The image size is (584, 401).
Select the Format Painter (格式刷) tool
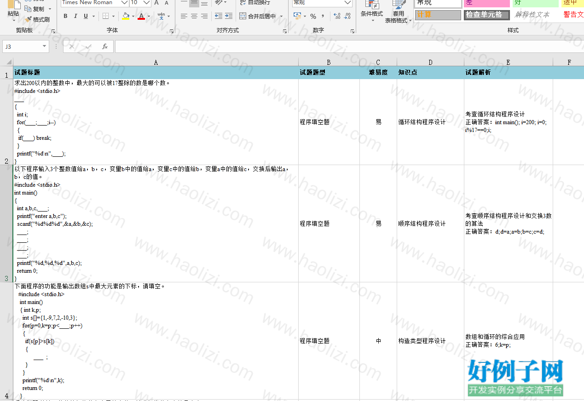37,19
